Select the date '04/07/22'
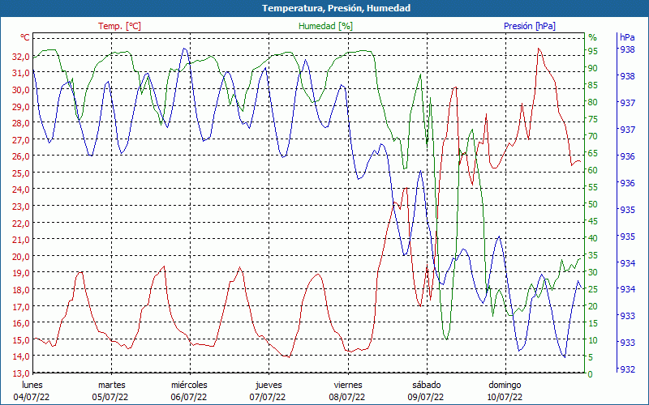 coord(32,397)
